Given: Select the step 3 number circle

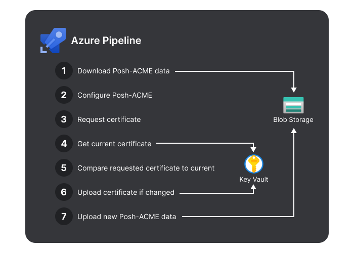Looking at the screenshot, I should [x=64, y=119].
